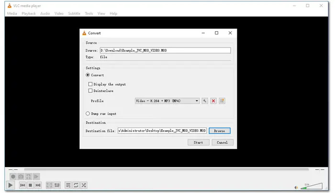
Task: Click the elapsed time label
Action: 13,170
